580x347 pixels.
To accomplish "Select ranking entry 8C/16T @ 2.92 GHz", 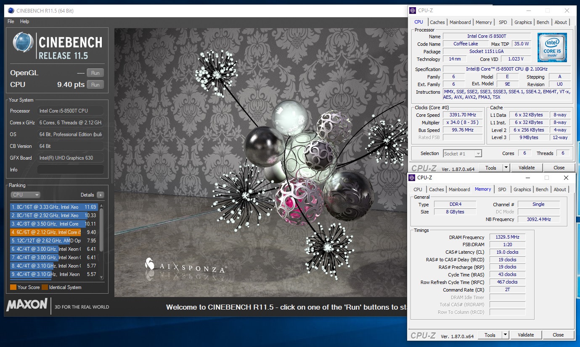I will [54, 216].
